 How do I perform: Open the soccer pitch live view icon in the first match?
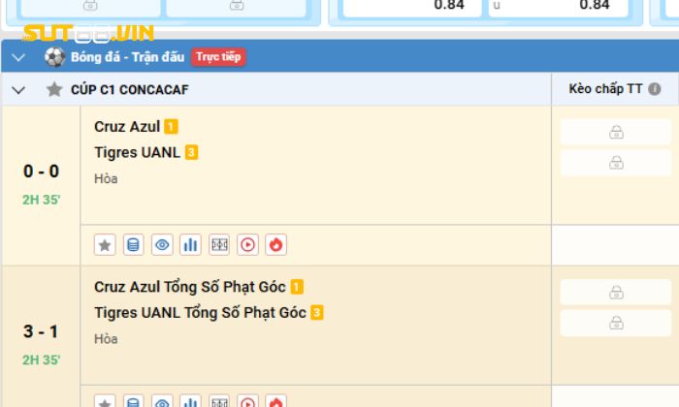(x=219, y=245)
